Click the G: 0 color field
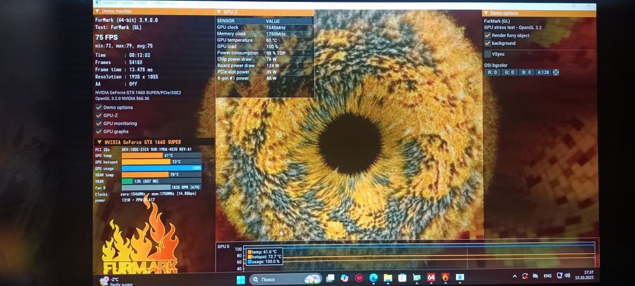The image size is (635, 286). click(x=509, y=72)
